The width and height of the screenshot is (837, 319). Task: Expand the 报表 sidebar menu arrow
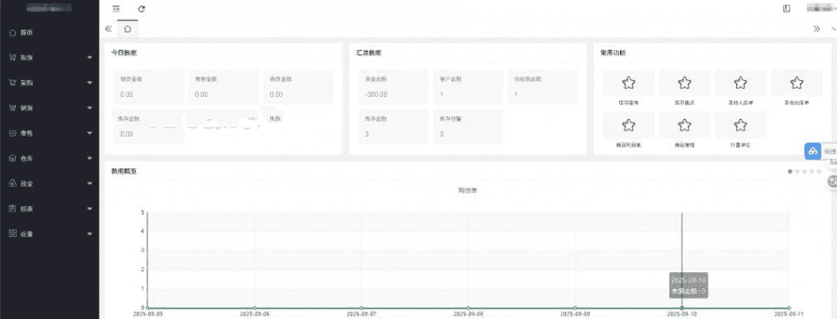90,208
